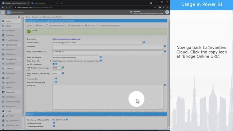233x131 pixels.
Task: Click Bridge Response Cache Max Age field
Action: click(57, 74)
